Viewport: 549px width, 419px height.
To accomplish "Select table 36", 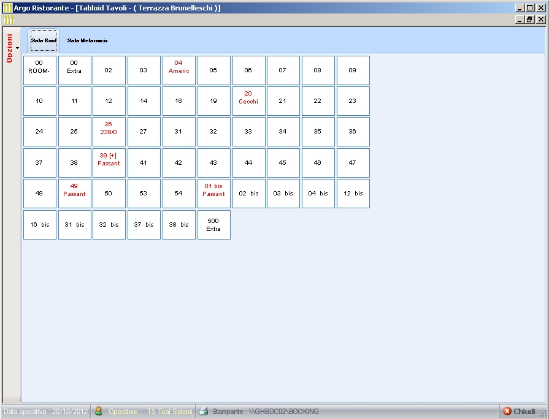I will 353,132.
